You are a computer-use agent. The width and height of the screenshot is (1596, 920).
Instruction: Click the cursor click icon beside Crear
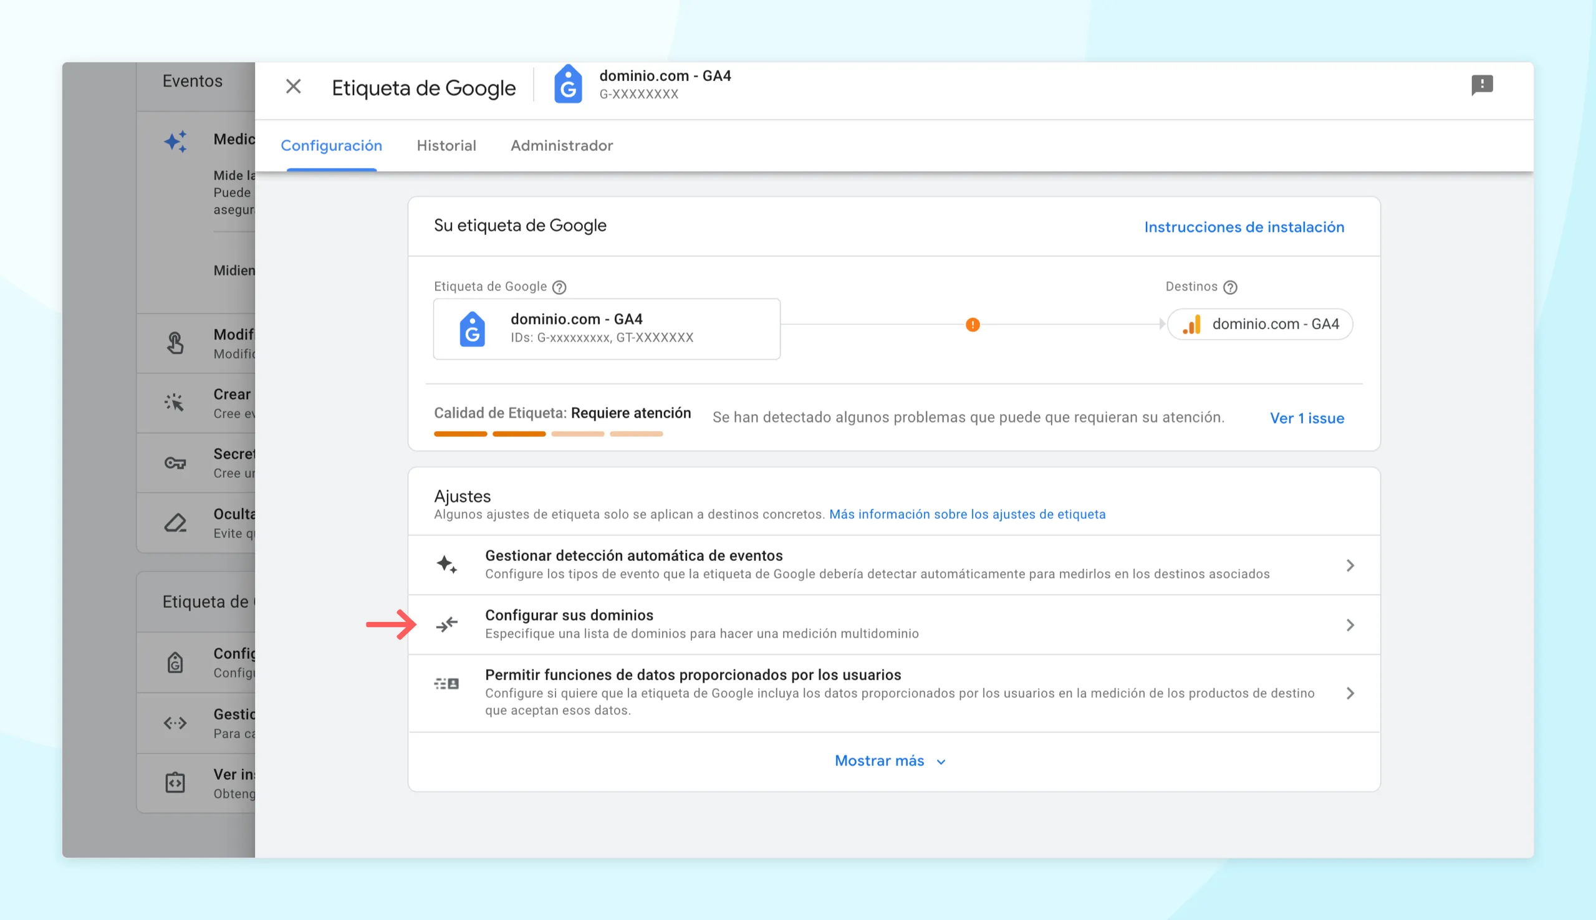click(x=175, y=402)
